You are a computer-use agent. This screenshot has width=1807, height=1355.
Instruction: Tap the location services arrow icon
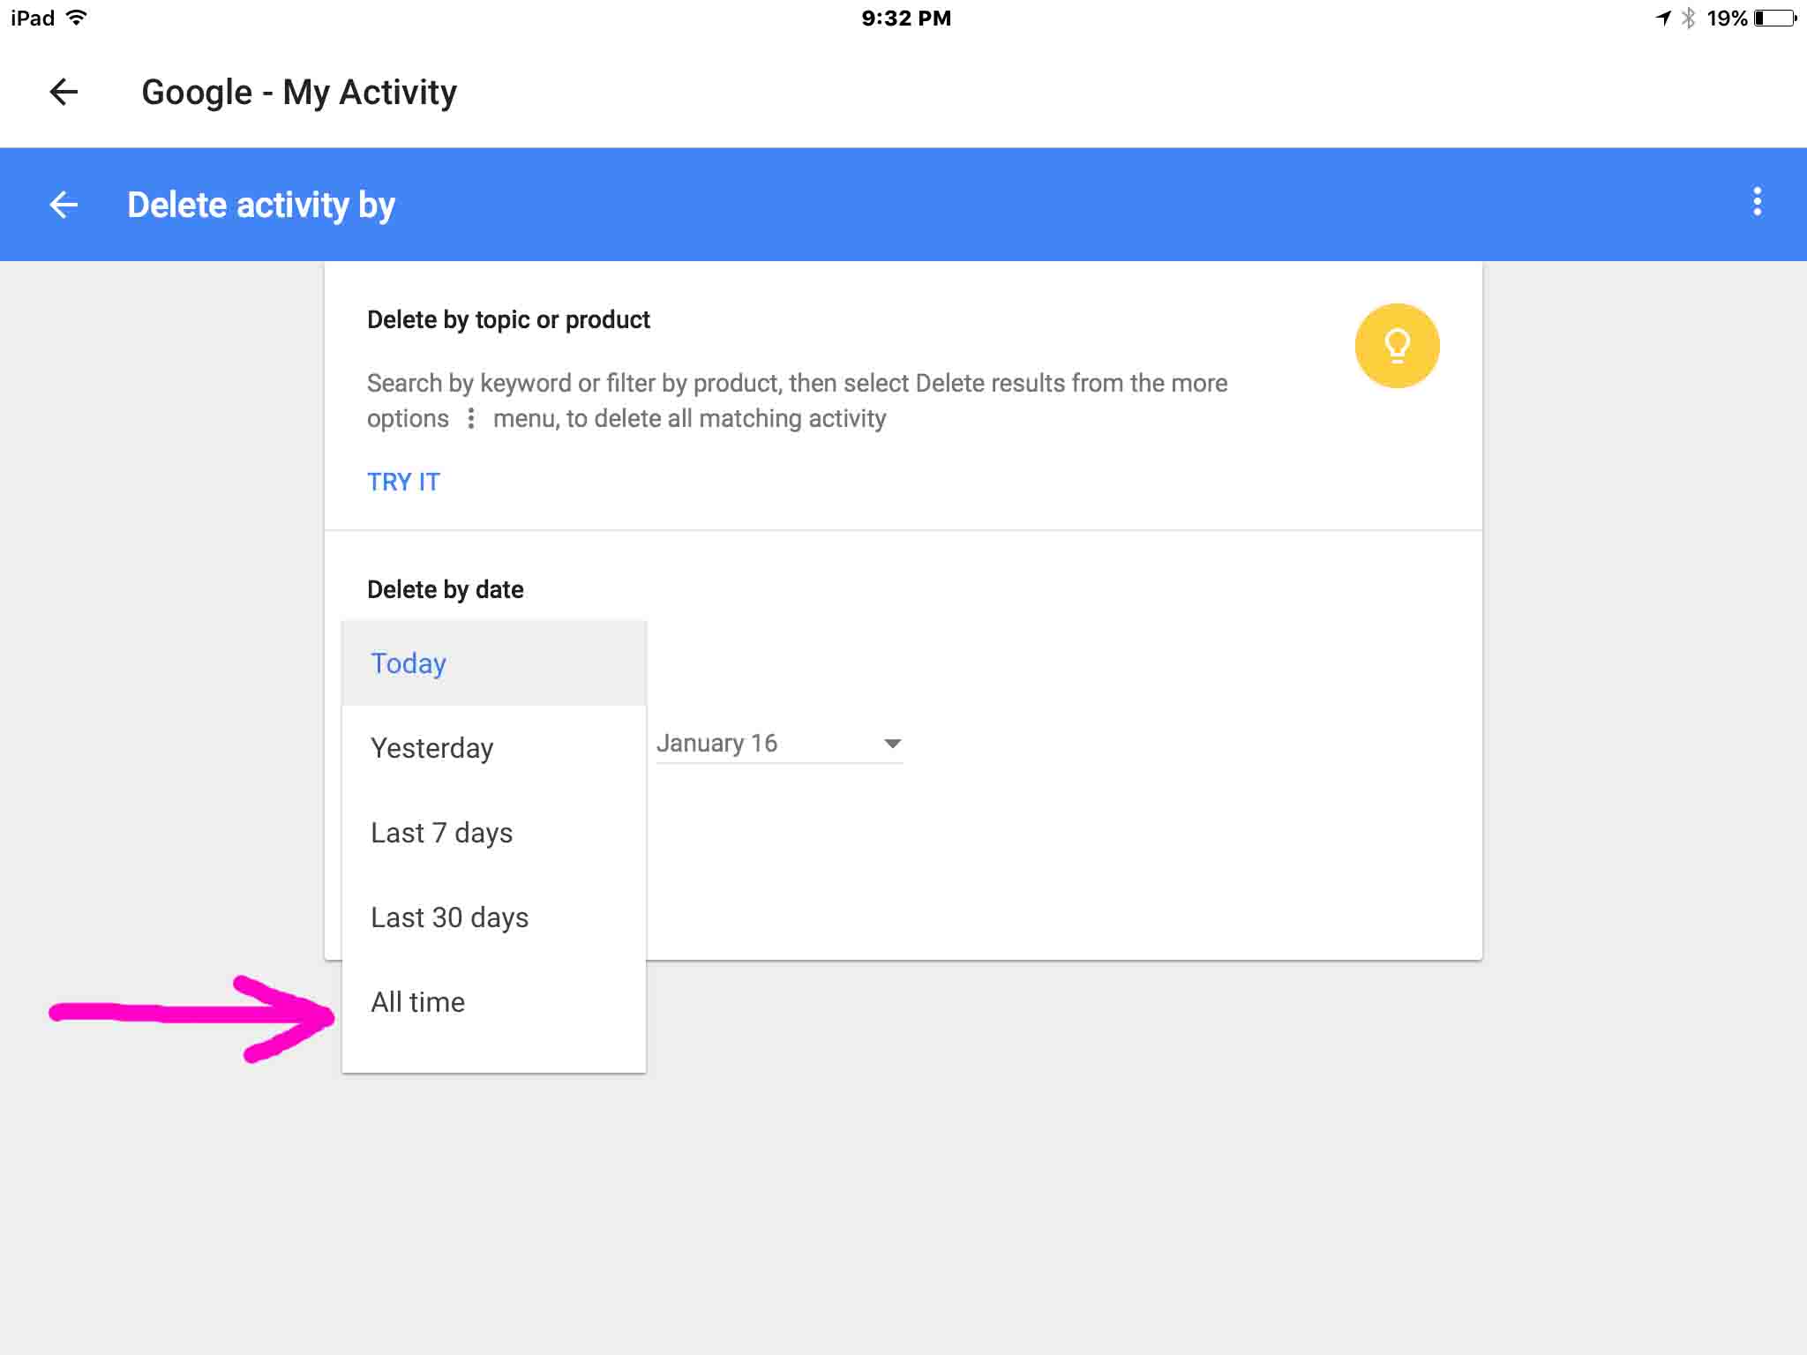(1663, 18)
